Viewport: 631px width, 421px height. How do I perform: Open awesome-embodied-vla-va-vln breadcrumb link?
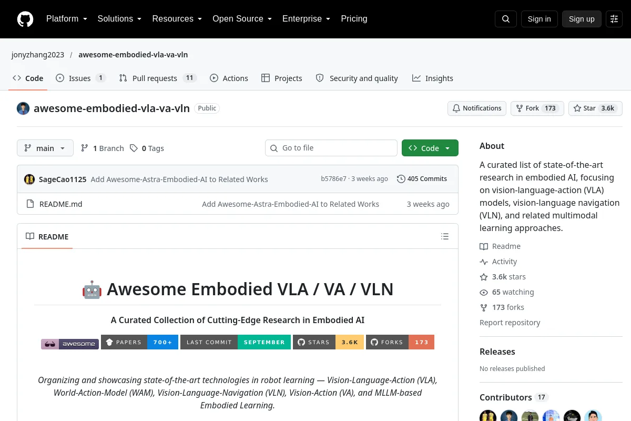133,55
